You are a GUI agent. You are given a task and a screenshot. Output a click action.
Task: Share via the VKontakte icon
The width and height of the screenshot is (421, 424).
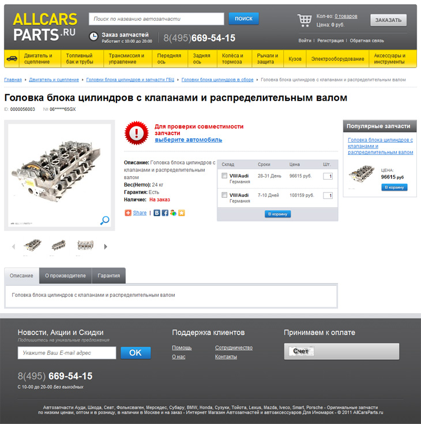point(157,213)
